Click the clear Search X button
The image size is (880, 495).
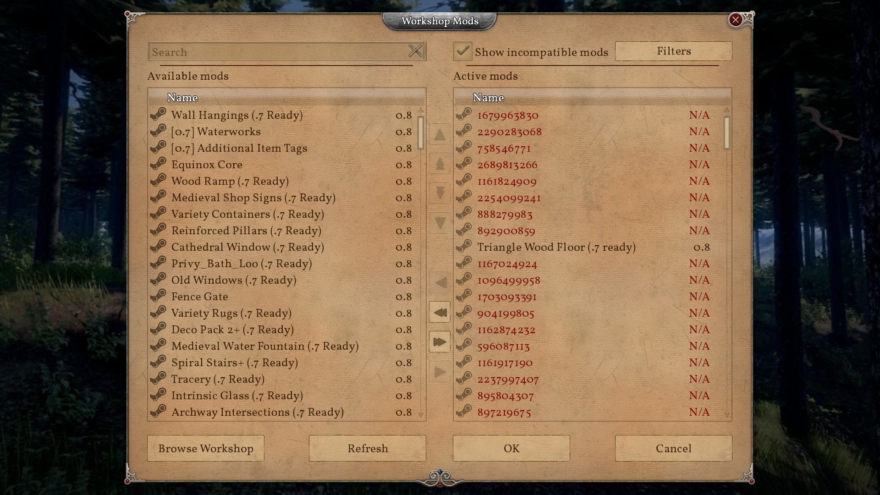tap(417, 51)
